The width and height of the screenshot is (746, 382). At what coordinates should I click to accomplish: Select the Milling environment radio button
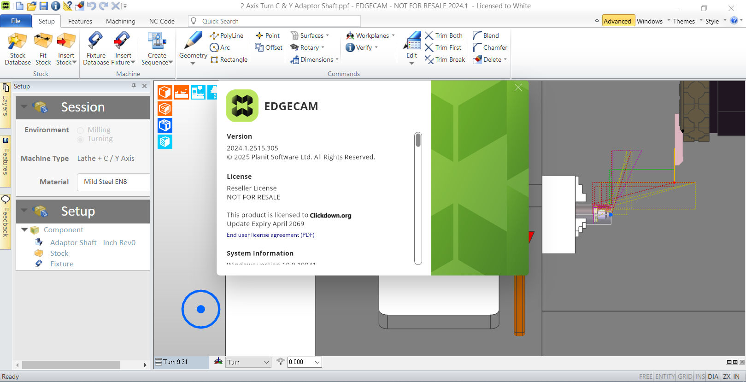click(x=81, y=130)
